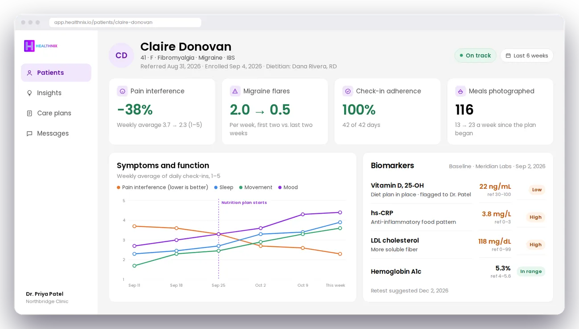Click the High badge for LDL cholesterol

coord(535,244)
